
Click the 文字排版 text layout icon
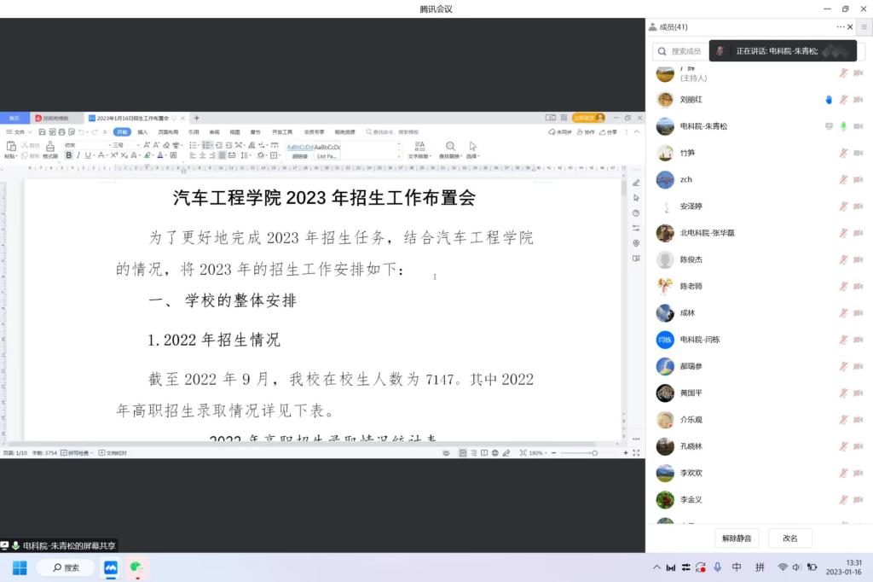pyautogui.click(x=419, y=148)
